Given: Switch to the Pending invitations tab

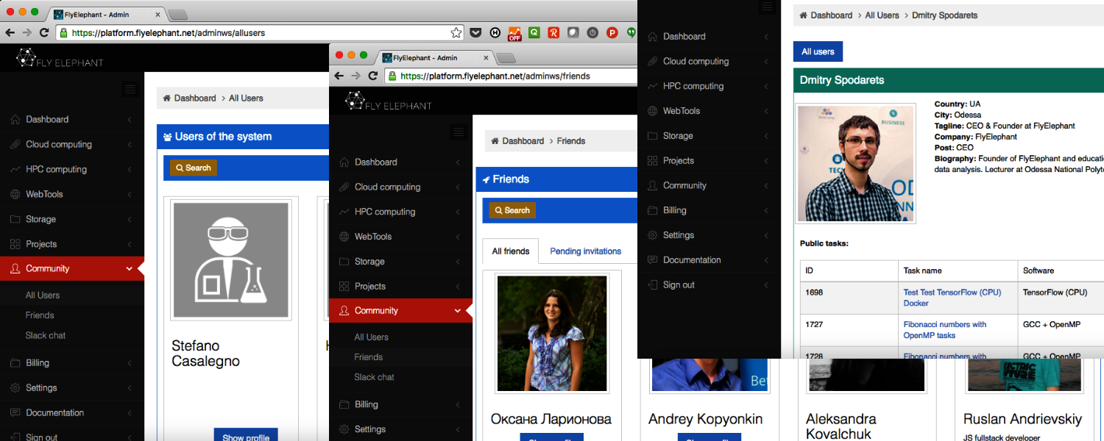Looking at the screenshot, I should click(586, 251).
